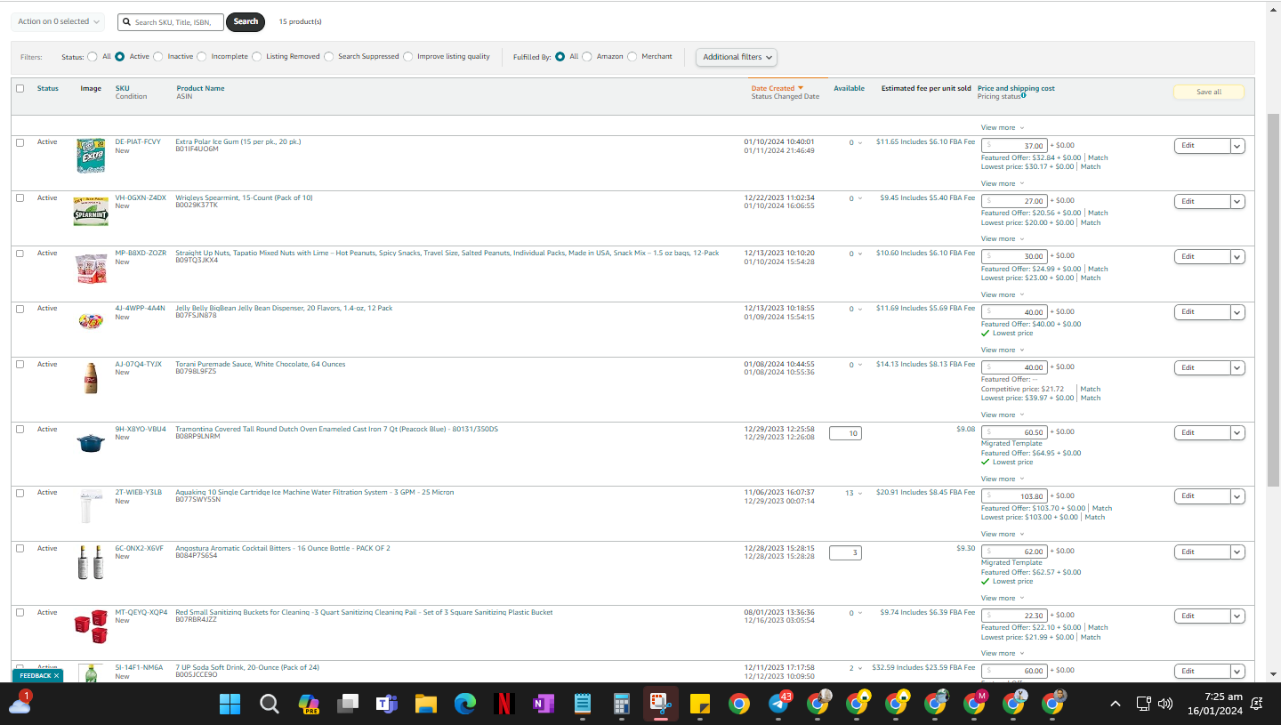The height and width of the screenshot is (725, 1281).
Task: Click the page vertical scrollbar
Action: 1273,301
